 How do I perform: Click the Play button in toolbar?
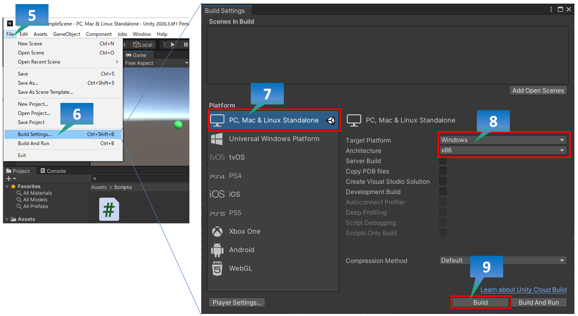pyautogui.click(x=172, y=45)
